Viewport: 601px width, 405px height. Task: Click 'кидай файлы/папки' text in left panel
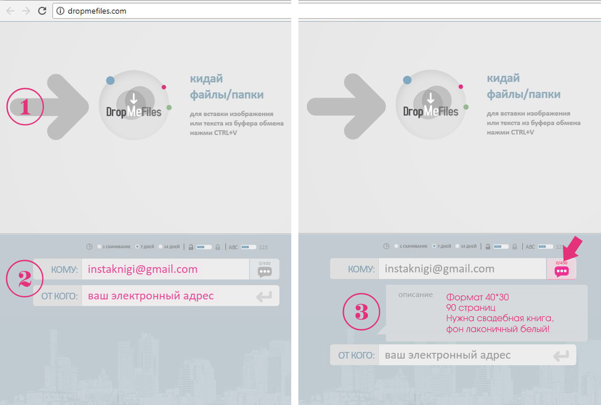[227, 87]
